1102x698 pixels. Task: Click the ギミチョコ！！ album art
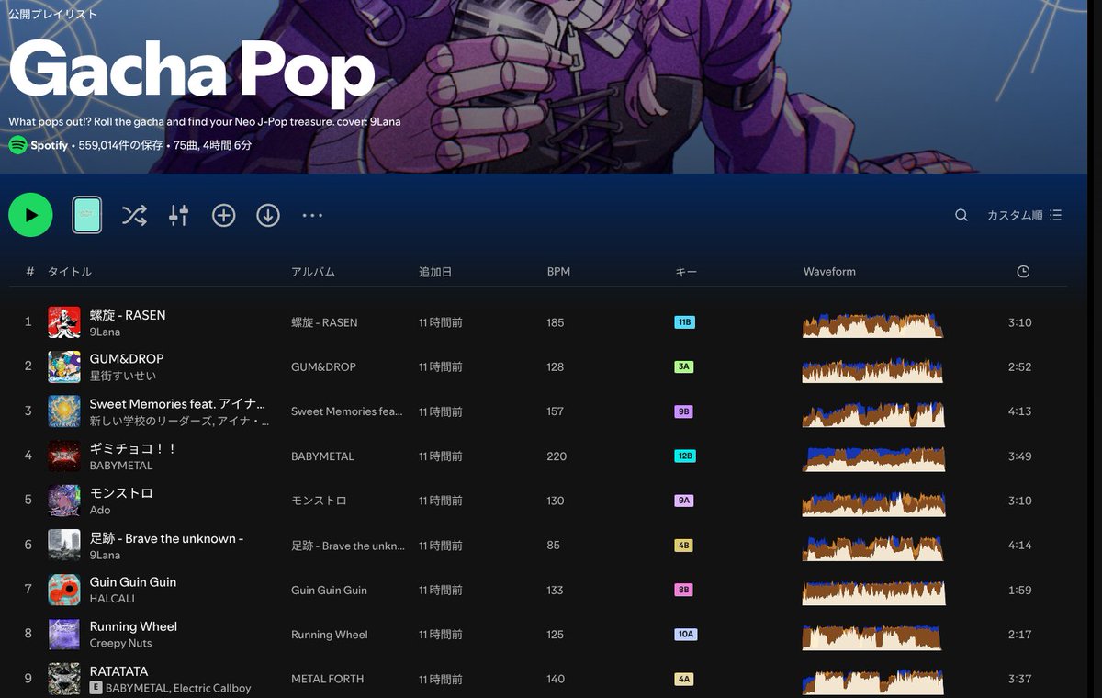(x=64, y=456)
